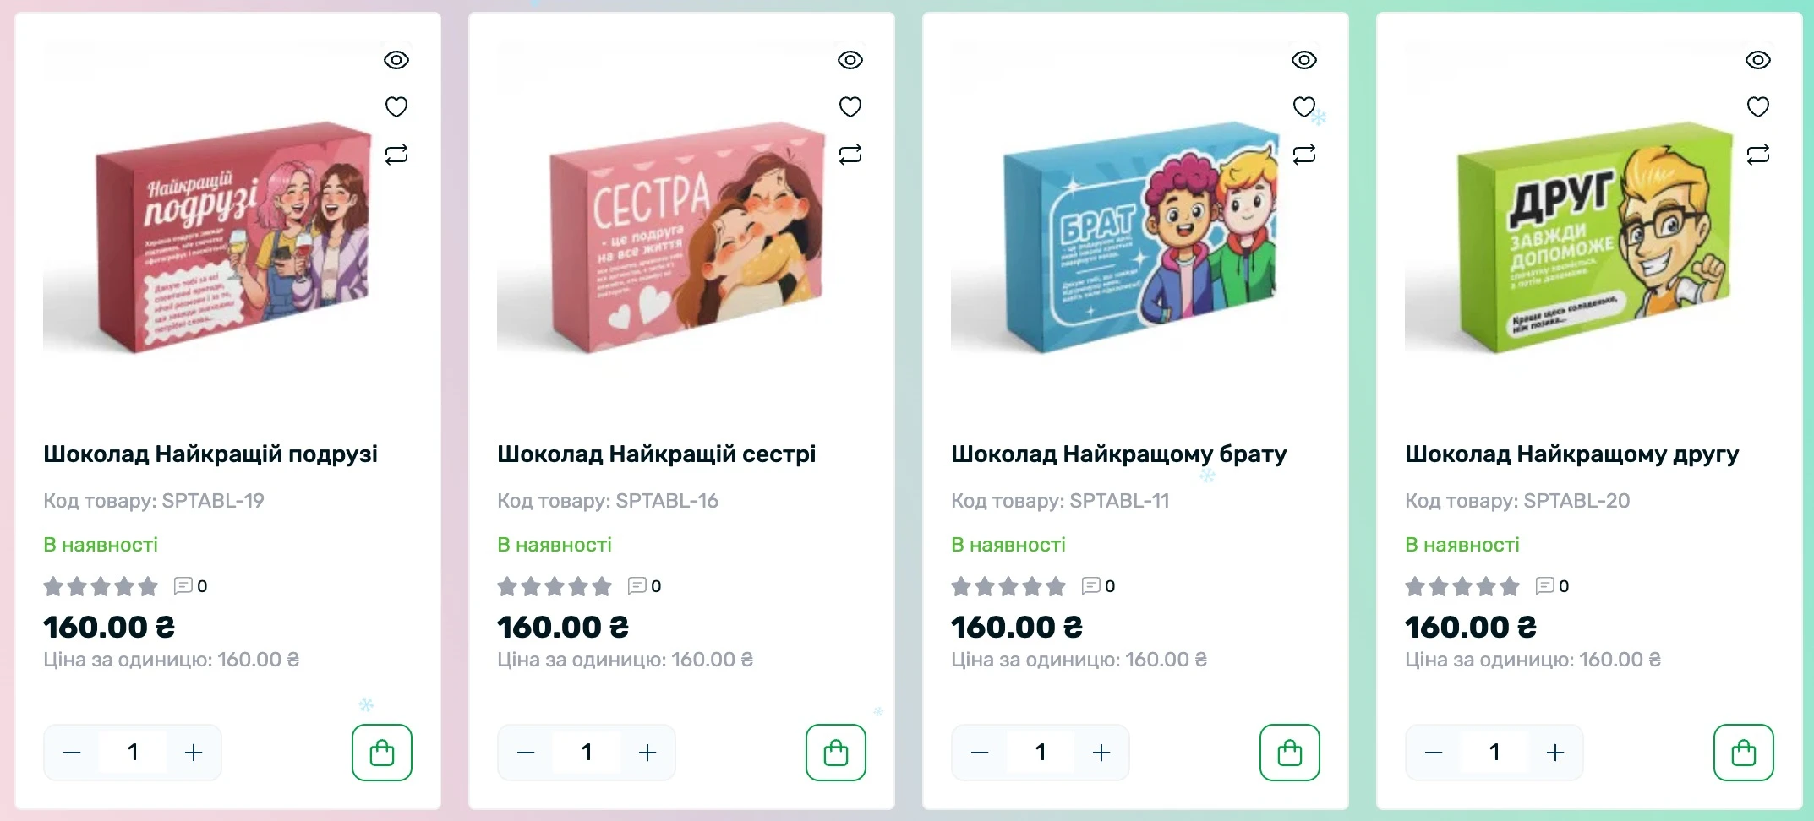The image size is (1814, 821).
Task: Click quantity field of Найкращому брату chocolate
Action: click(x=1041, y=753)
